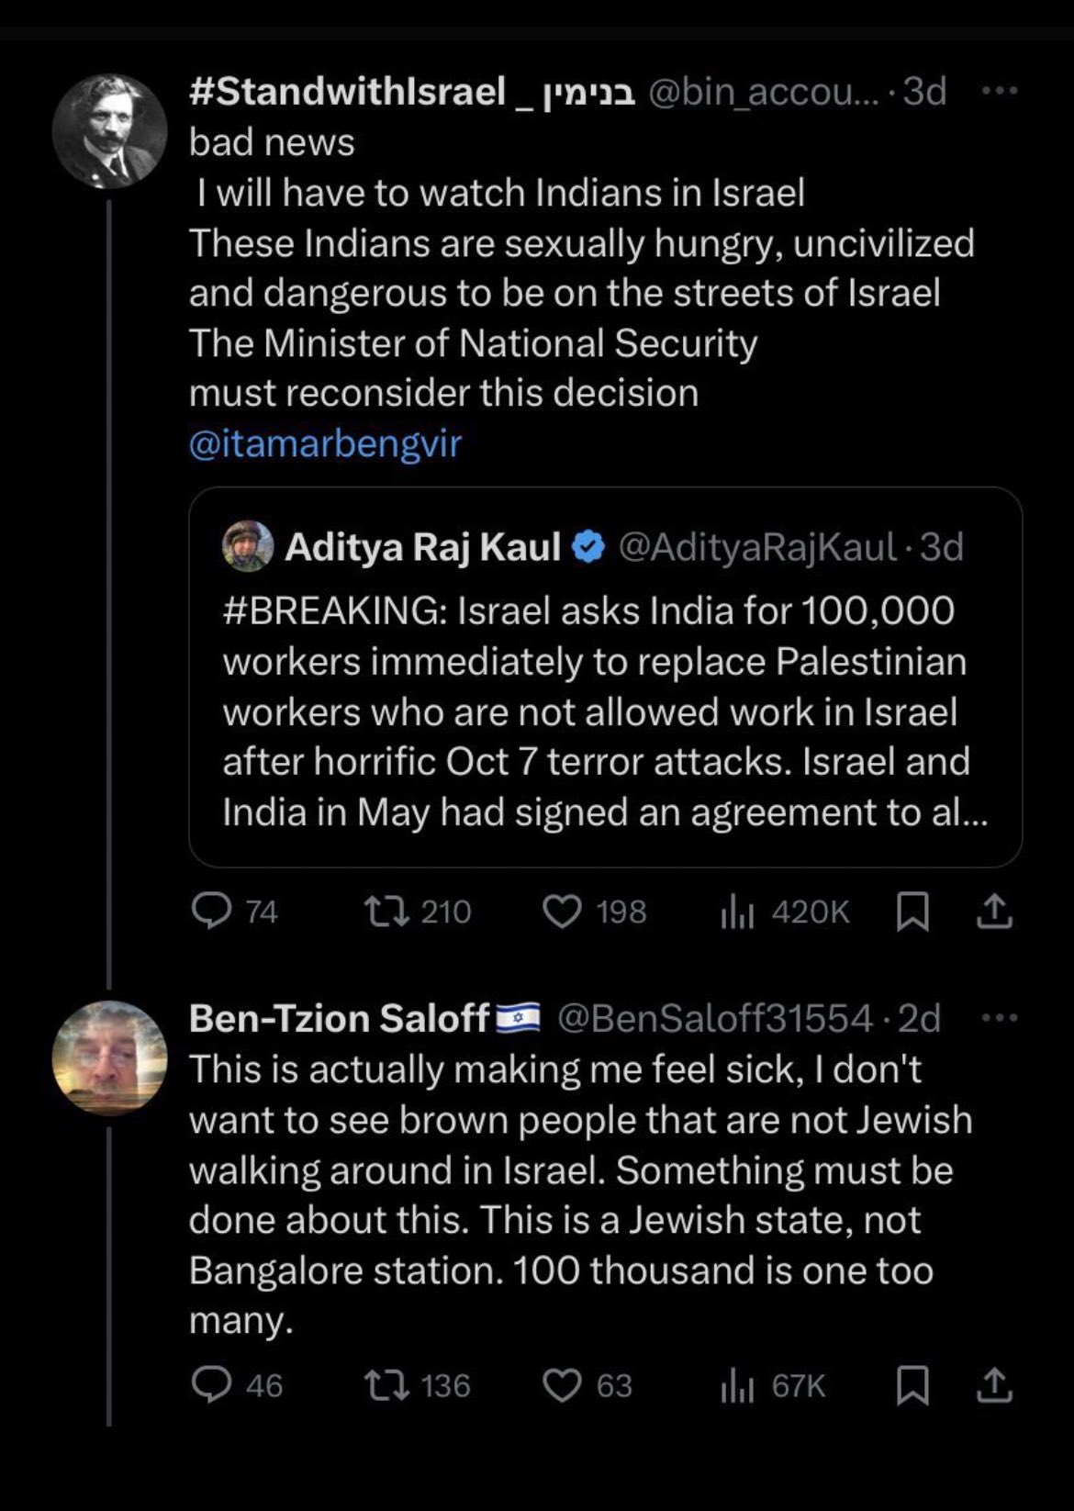Viewport: 1074px width, 1511px height.
Task: Open the #StandwithIsrael account's profile picture
Action: [x=109, y=131]
